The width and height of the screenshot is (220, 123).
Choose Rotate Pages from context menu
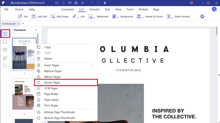[66, 83]
